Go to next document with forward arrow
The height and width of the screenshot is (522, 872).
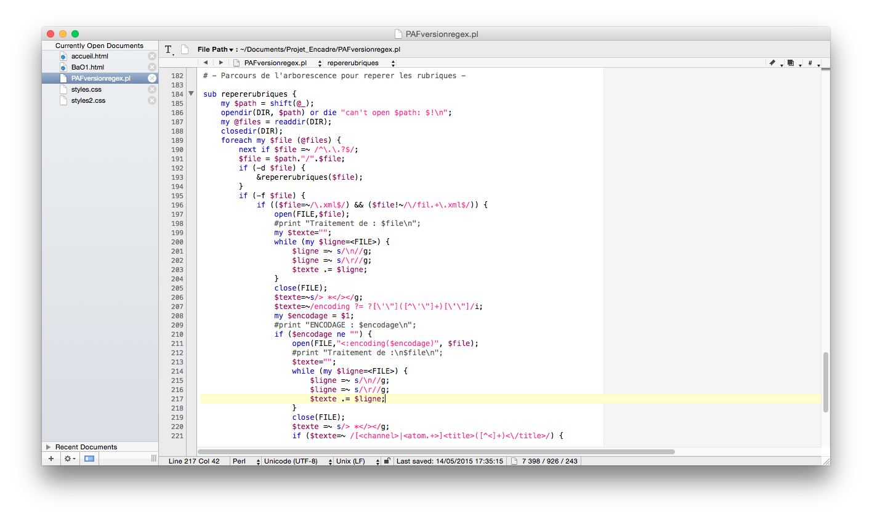click(x=221, y=63)
